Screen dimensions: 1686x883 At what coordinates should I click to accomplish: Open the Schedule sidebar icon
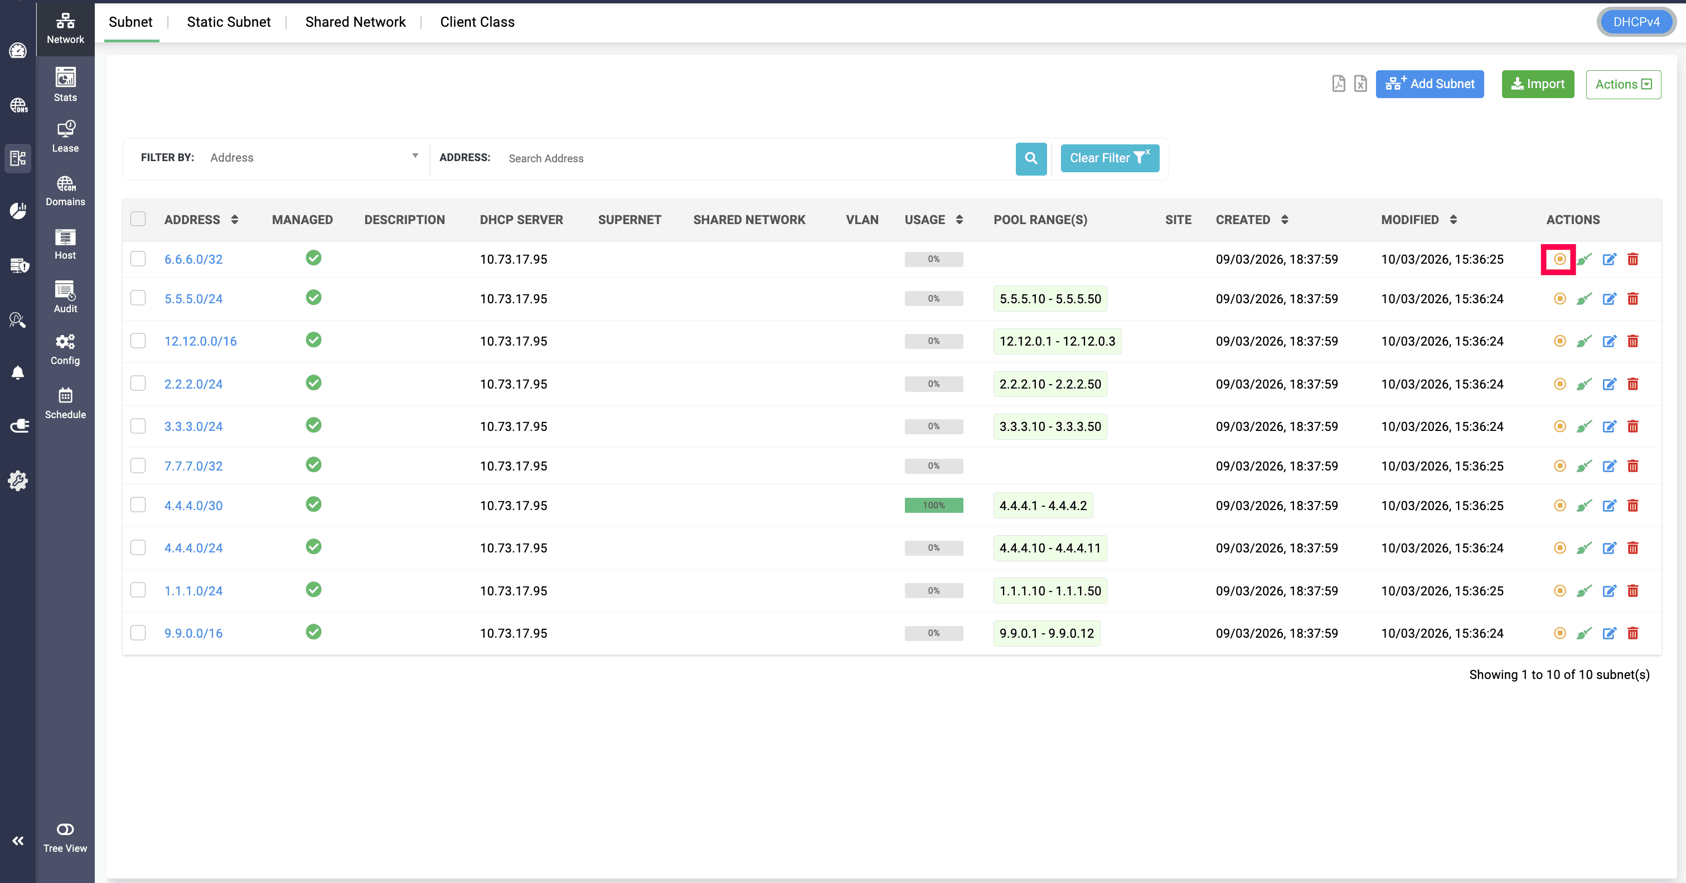(65, 402)
